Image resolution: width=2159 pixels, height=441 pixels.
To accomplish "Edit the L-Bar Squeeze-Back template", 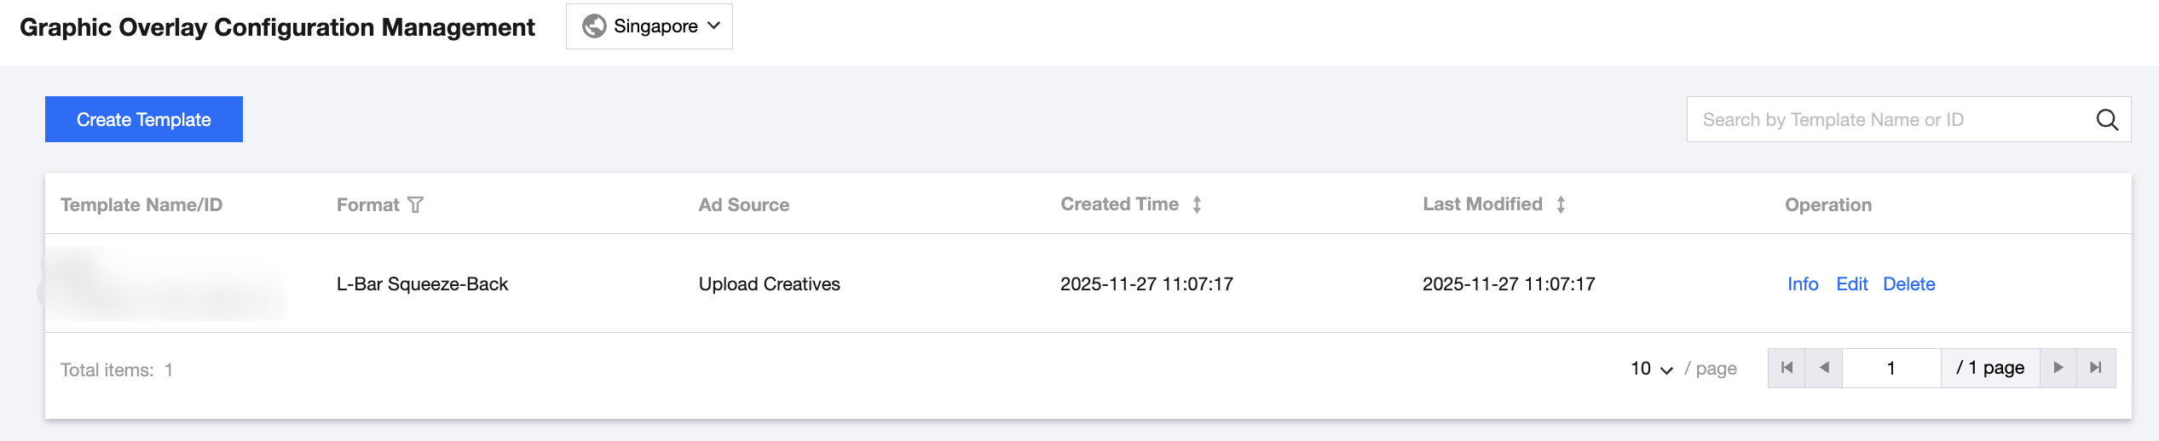I will pos(1851,284).
